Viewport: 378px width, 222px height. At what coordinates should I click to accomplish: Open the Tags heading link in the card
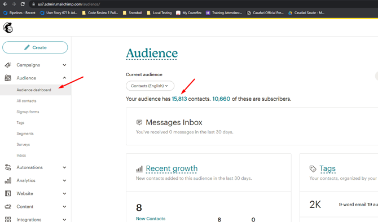pos(327,168)
